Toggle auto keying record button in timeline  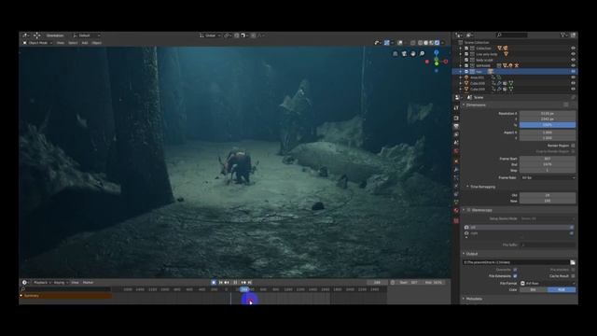[214, 282]
